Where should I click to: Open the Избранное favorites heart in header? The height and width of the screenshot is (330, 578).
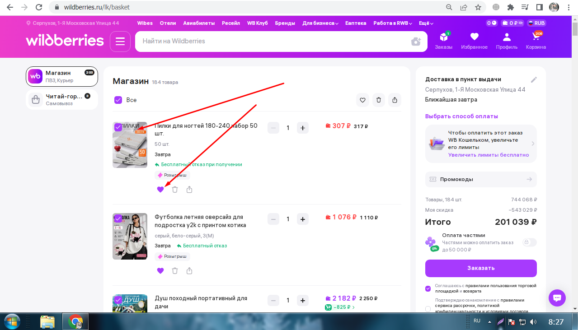(x=474, y=41)
